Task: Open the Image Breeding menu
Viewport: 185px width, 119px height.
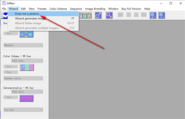Action: [x=95, y=9]
